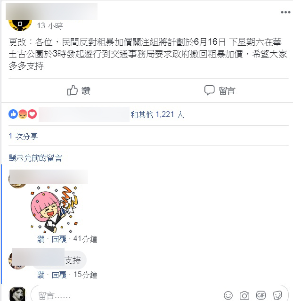Open the 13 小時 post timestamp
Image resolution: width=293 pixels, height=301 pixels.
(50, 26)
